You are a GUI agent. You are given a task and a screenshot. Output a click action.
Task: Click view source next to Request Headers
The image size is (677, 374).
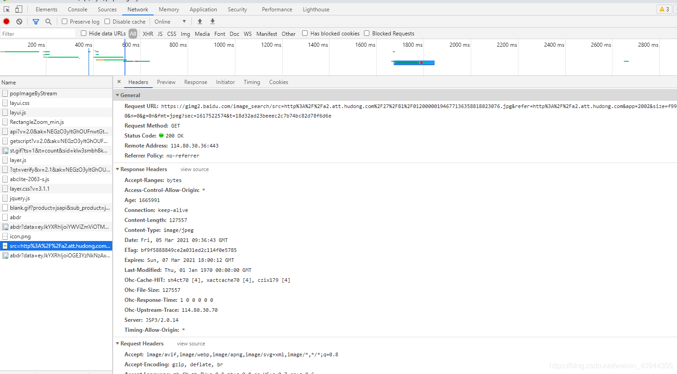191,344
